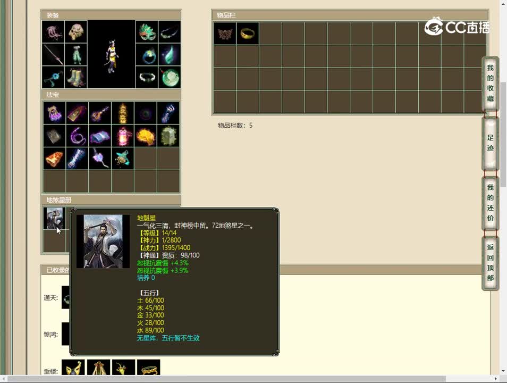
Task: Select the gold bracelet in 重楼 row
Action: point(149,368)
